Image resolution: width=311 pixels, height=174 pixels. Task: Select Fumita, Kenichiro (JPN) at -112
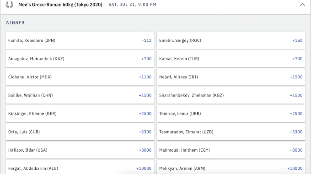80,40
